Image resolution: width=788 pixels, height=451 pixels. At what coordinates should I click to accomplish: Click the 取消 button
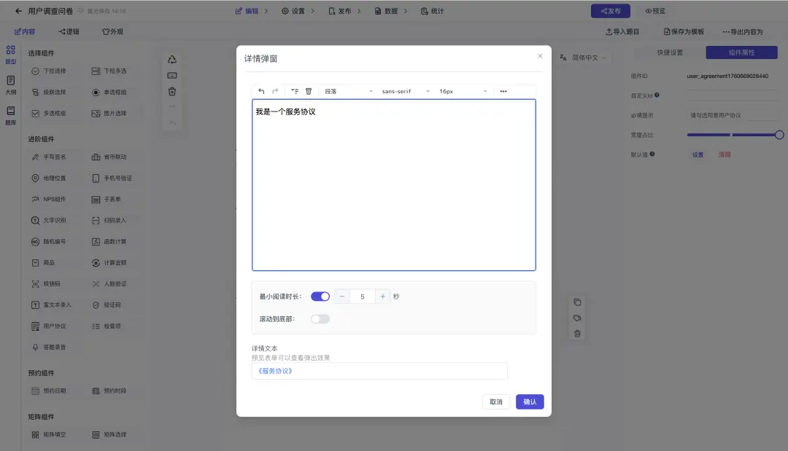tap(496, 401)
